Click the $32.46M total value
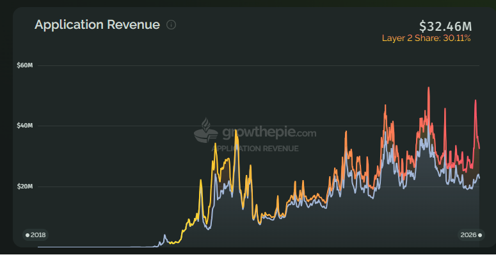The image size is (496, 257). [445, 26]
